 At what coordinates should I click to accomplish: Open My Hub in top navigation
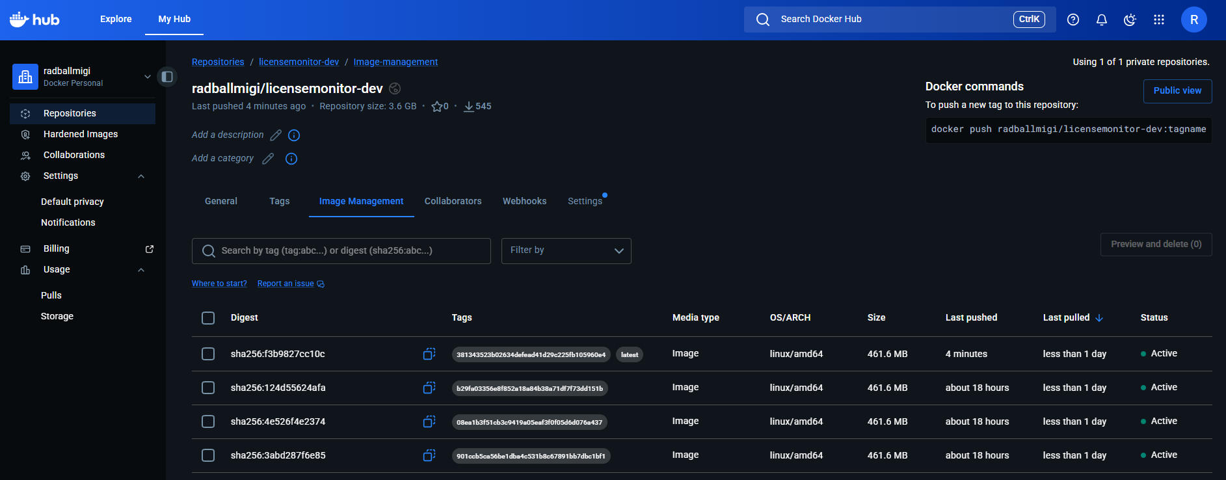click(174, 19)
